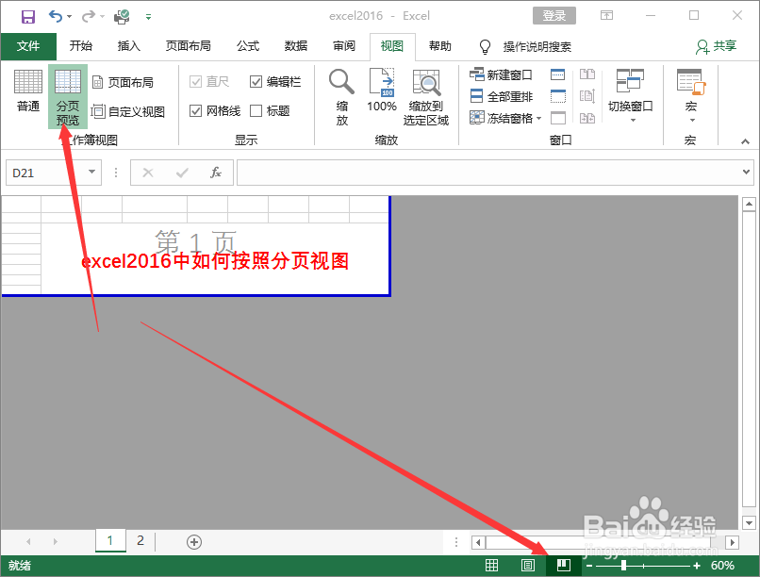This screenshot has height=577, width=760.
Task: Open the Name Box dropdown showing D21
Action: [91, 173]
